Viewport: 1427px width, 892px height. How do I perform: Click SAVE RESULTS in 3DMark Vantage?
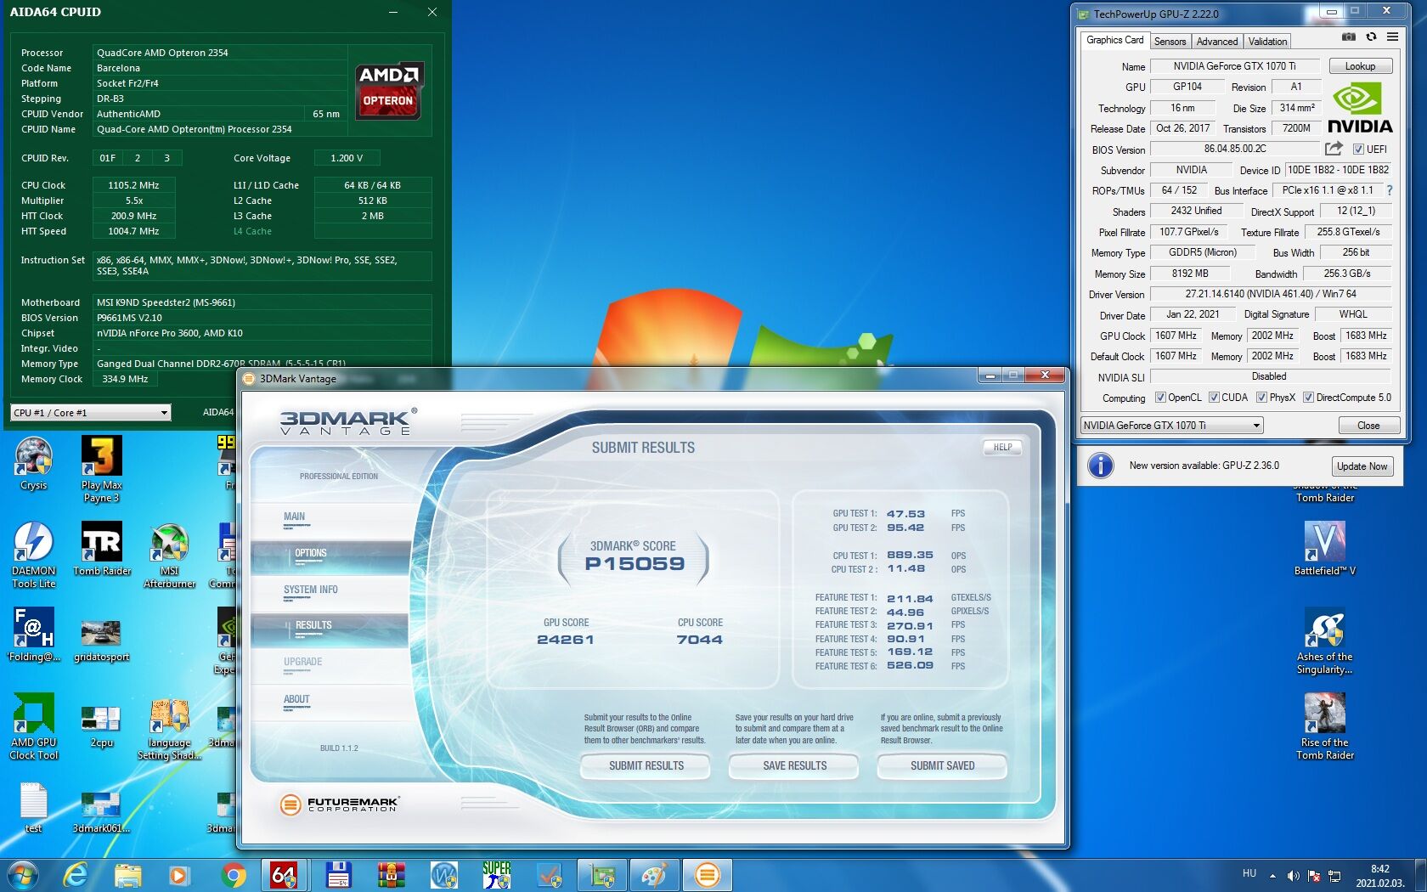click(794, 766)
